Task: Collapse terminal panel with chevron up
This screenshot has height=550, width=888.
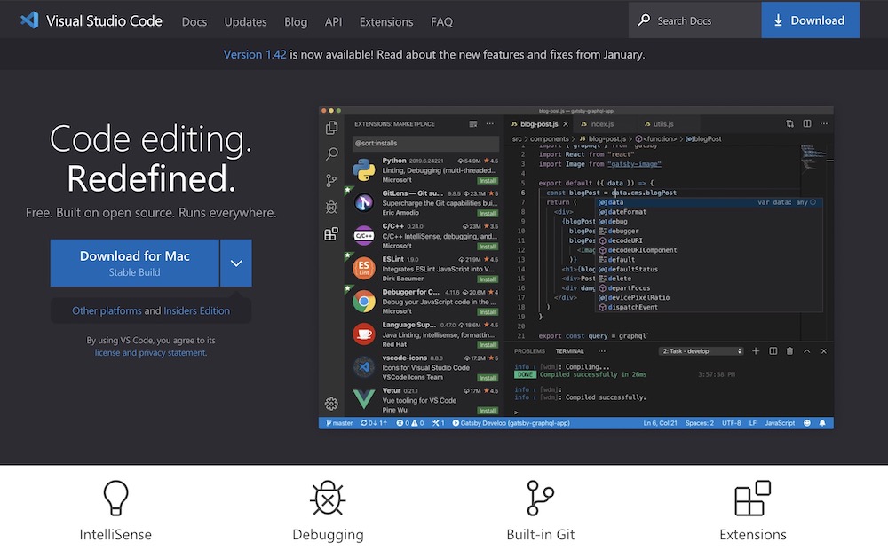Action: pyautogui.click(x=807, y=350)
